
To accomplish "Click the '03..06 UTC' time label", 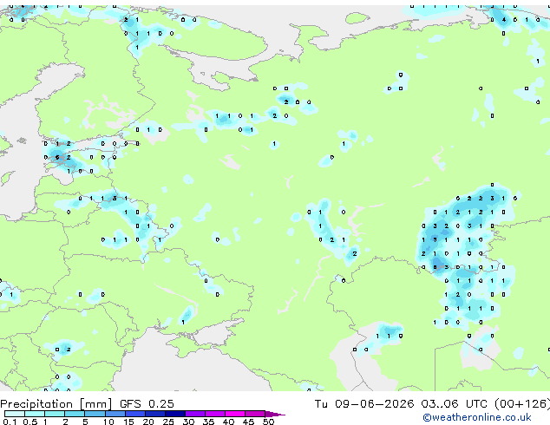I will point(455,404).
